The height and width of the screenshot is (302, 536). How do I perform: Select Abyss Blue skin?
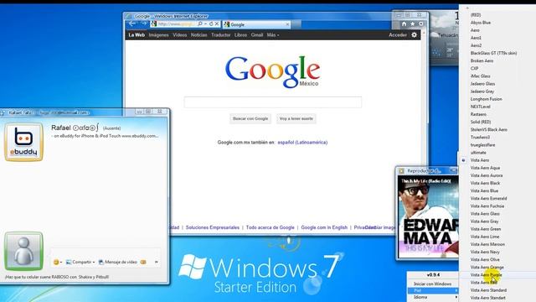click(481, 23)
